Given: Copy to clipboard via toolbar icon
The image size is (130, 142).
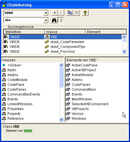Looking at the screenshot, I should (x=70, y=13).
